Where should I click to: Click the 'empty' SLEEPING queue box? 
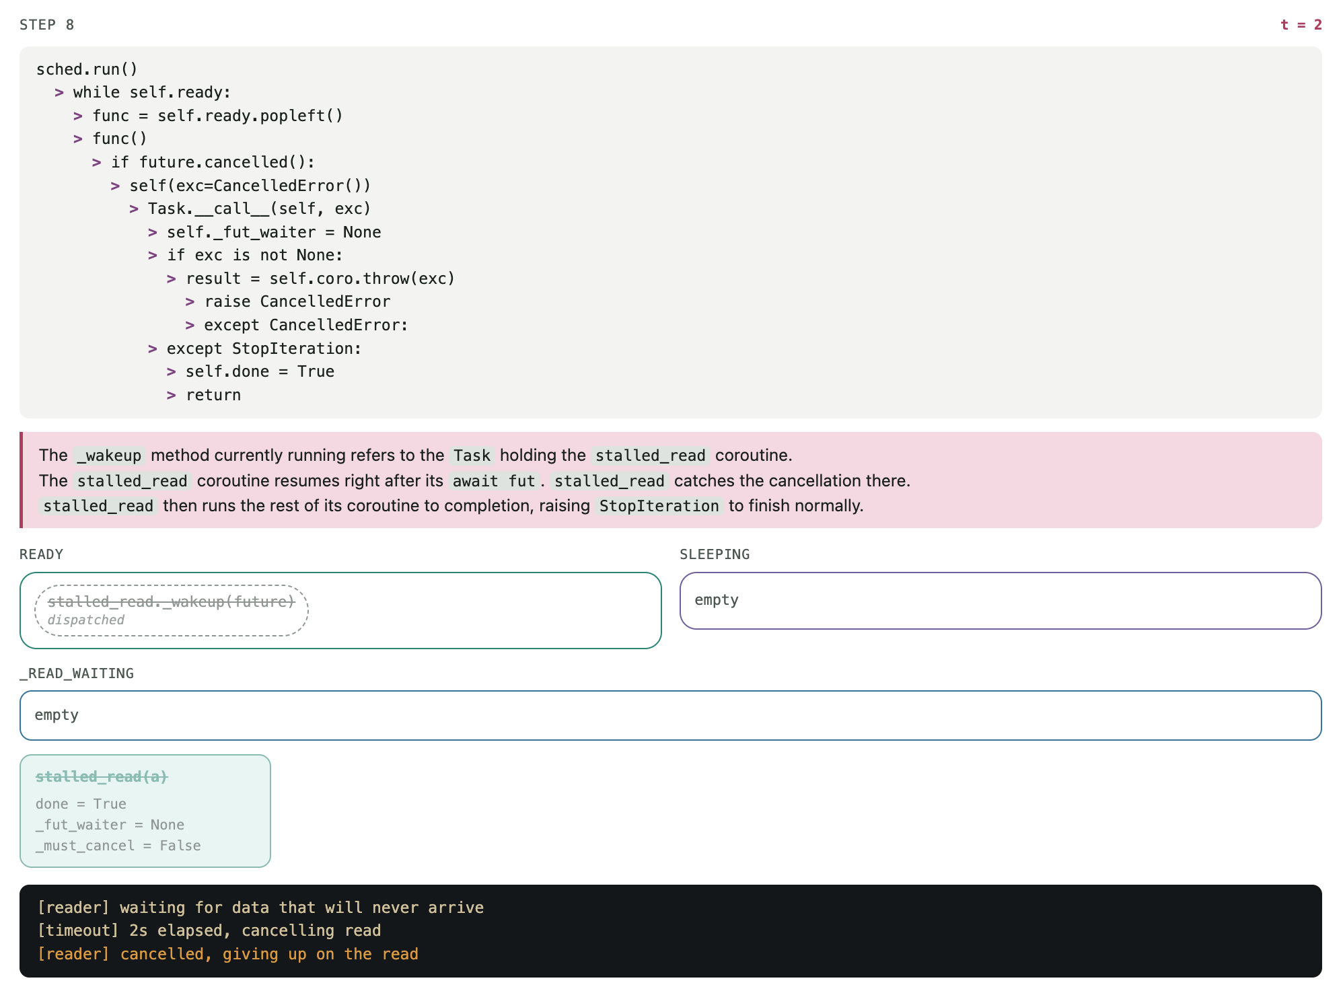coord(1001,601)
